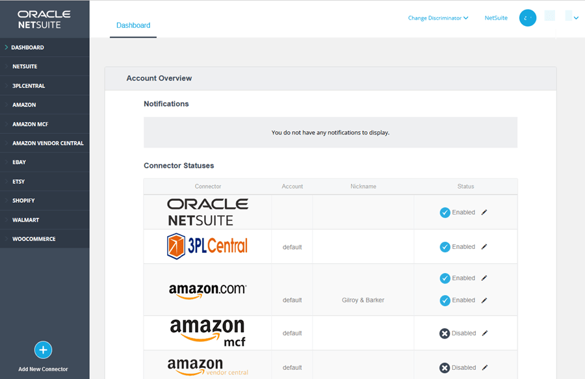Click the Status column header
This screenshot has width=585, height=379.
pos(465,186)
